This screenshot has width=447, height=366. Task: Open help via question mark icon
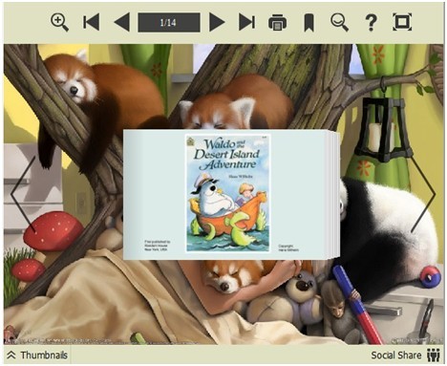coord(371,23)
